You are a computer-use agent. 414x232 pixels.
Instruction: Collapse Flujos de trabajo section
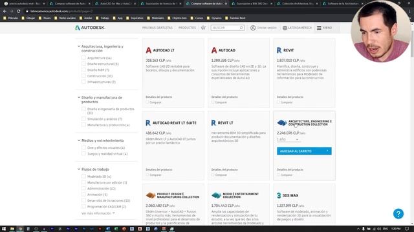click(x=79, y=169)
